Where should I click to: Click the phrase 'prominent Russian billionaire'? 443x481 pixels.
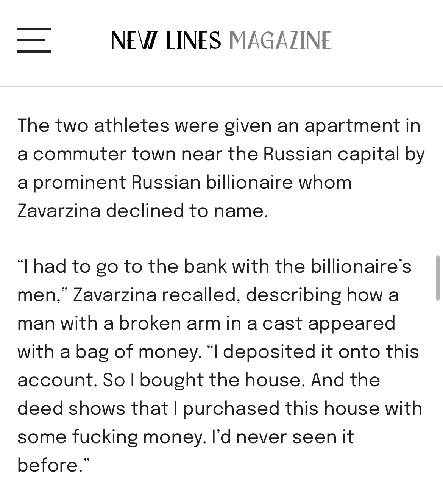[x=163, y=183]
